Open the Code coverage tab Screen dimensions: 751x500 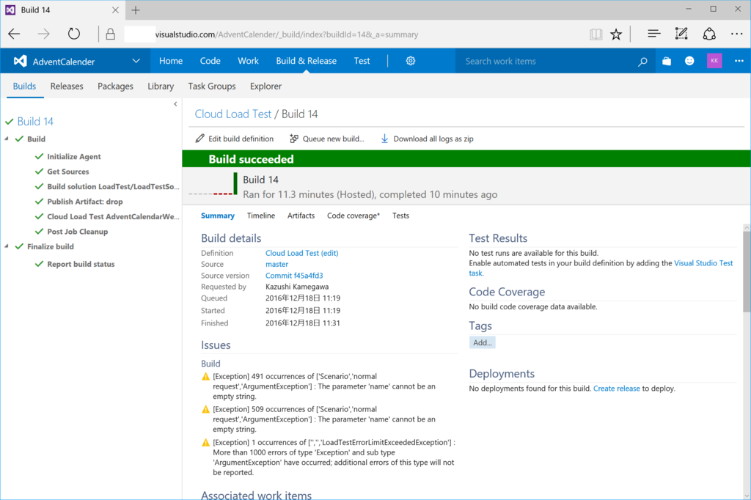pyautogui.click(x=353, y=216)
